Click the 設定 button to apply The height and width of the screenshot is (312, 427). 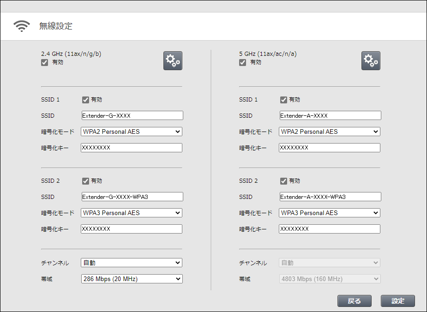coord(397,301)
